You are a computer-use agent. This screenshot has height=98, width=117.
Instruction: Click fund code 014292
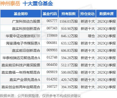tap(52, 79)
